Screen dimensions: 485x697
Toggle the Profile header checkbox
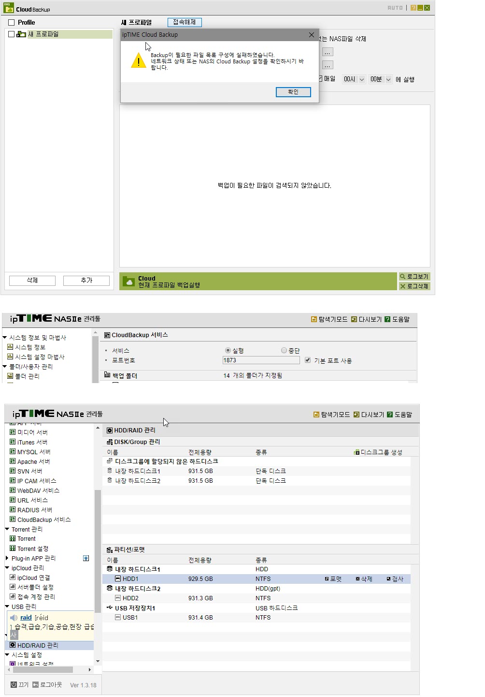pos(12,23)
